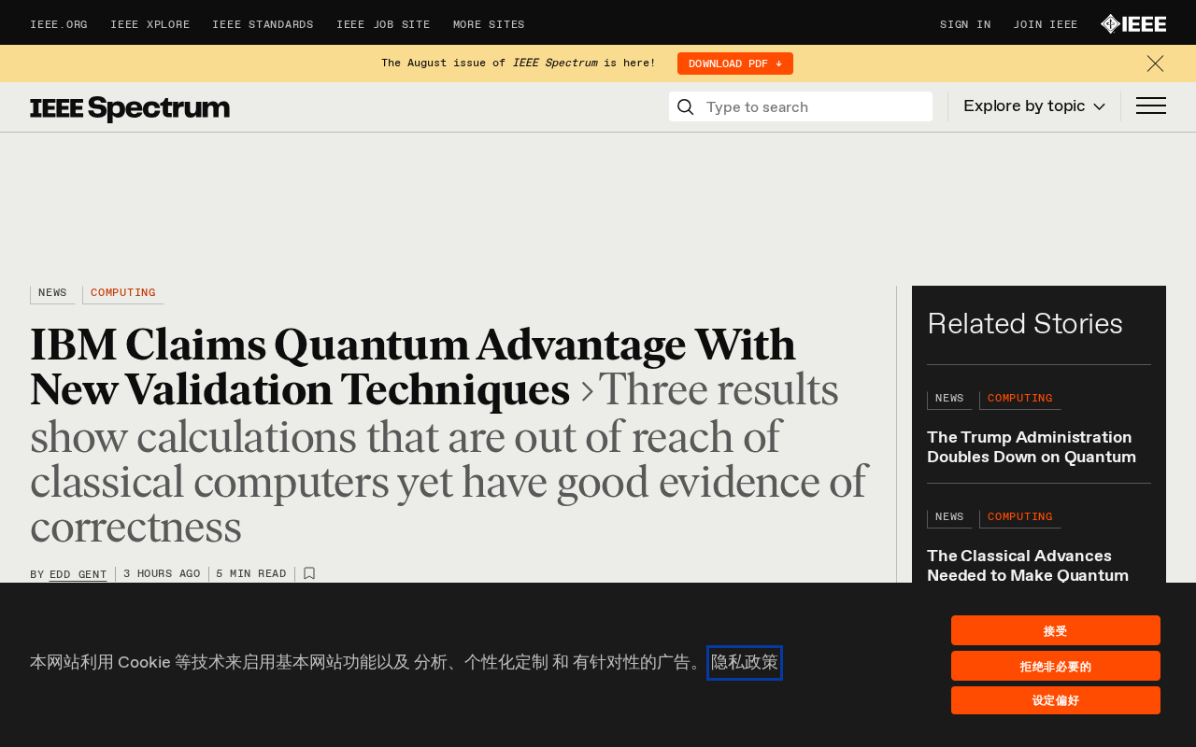The image size is (1196, 747).
Task: Dismiss the August issue banner
Action: (x=1155, y=63)
